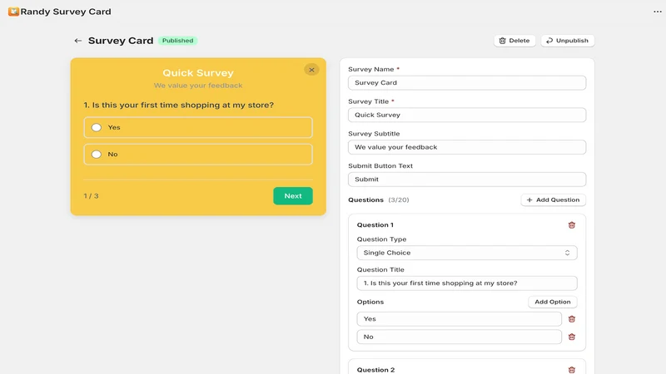This screenshot has height=374, width=666.
Task: Select the No radio button in preview
Action: pyautogui.click(x=97, y=155)
